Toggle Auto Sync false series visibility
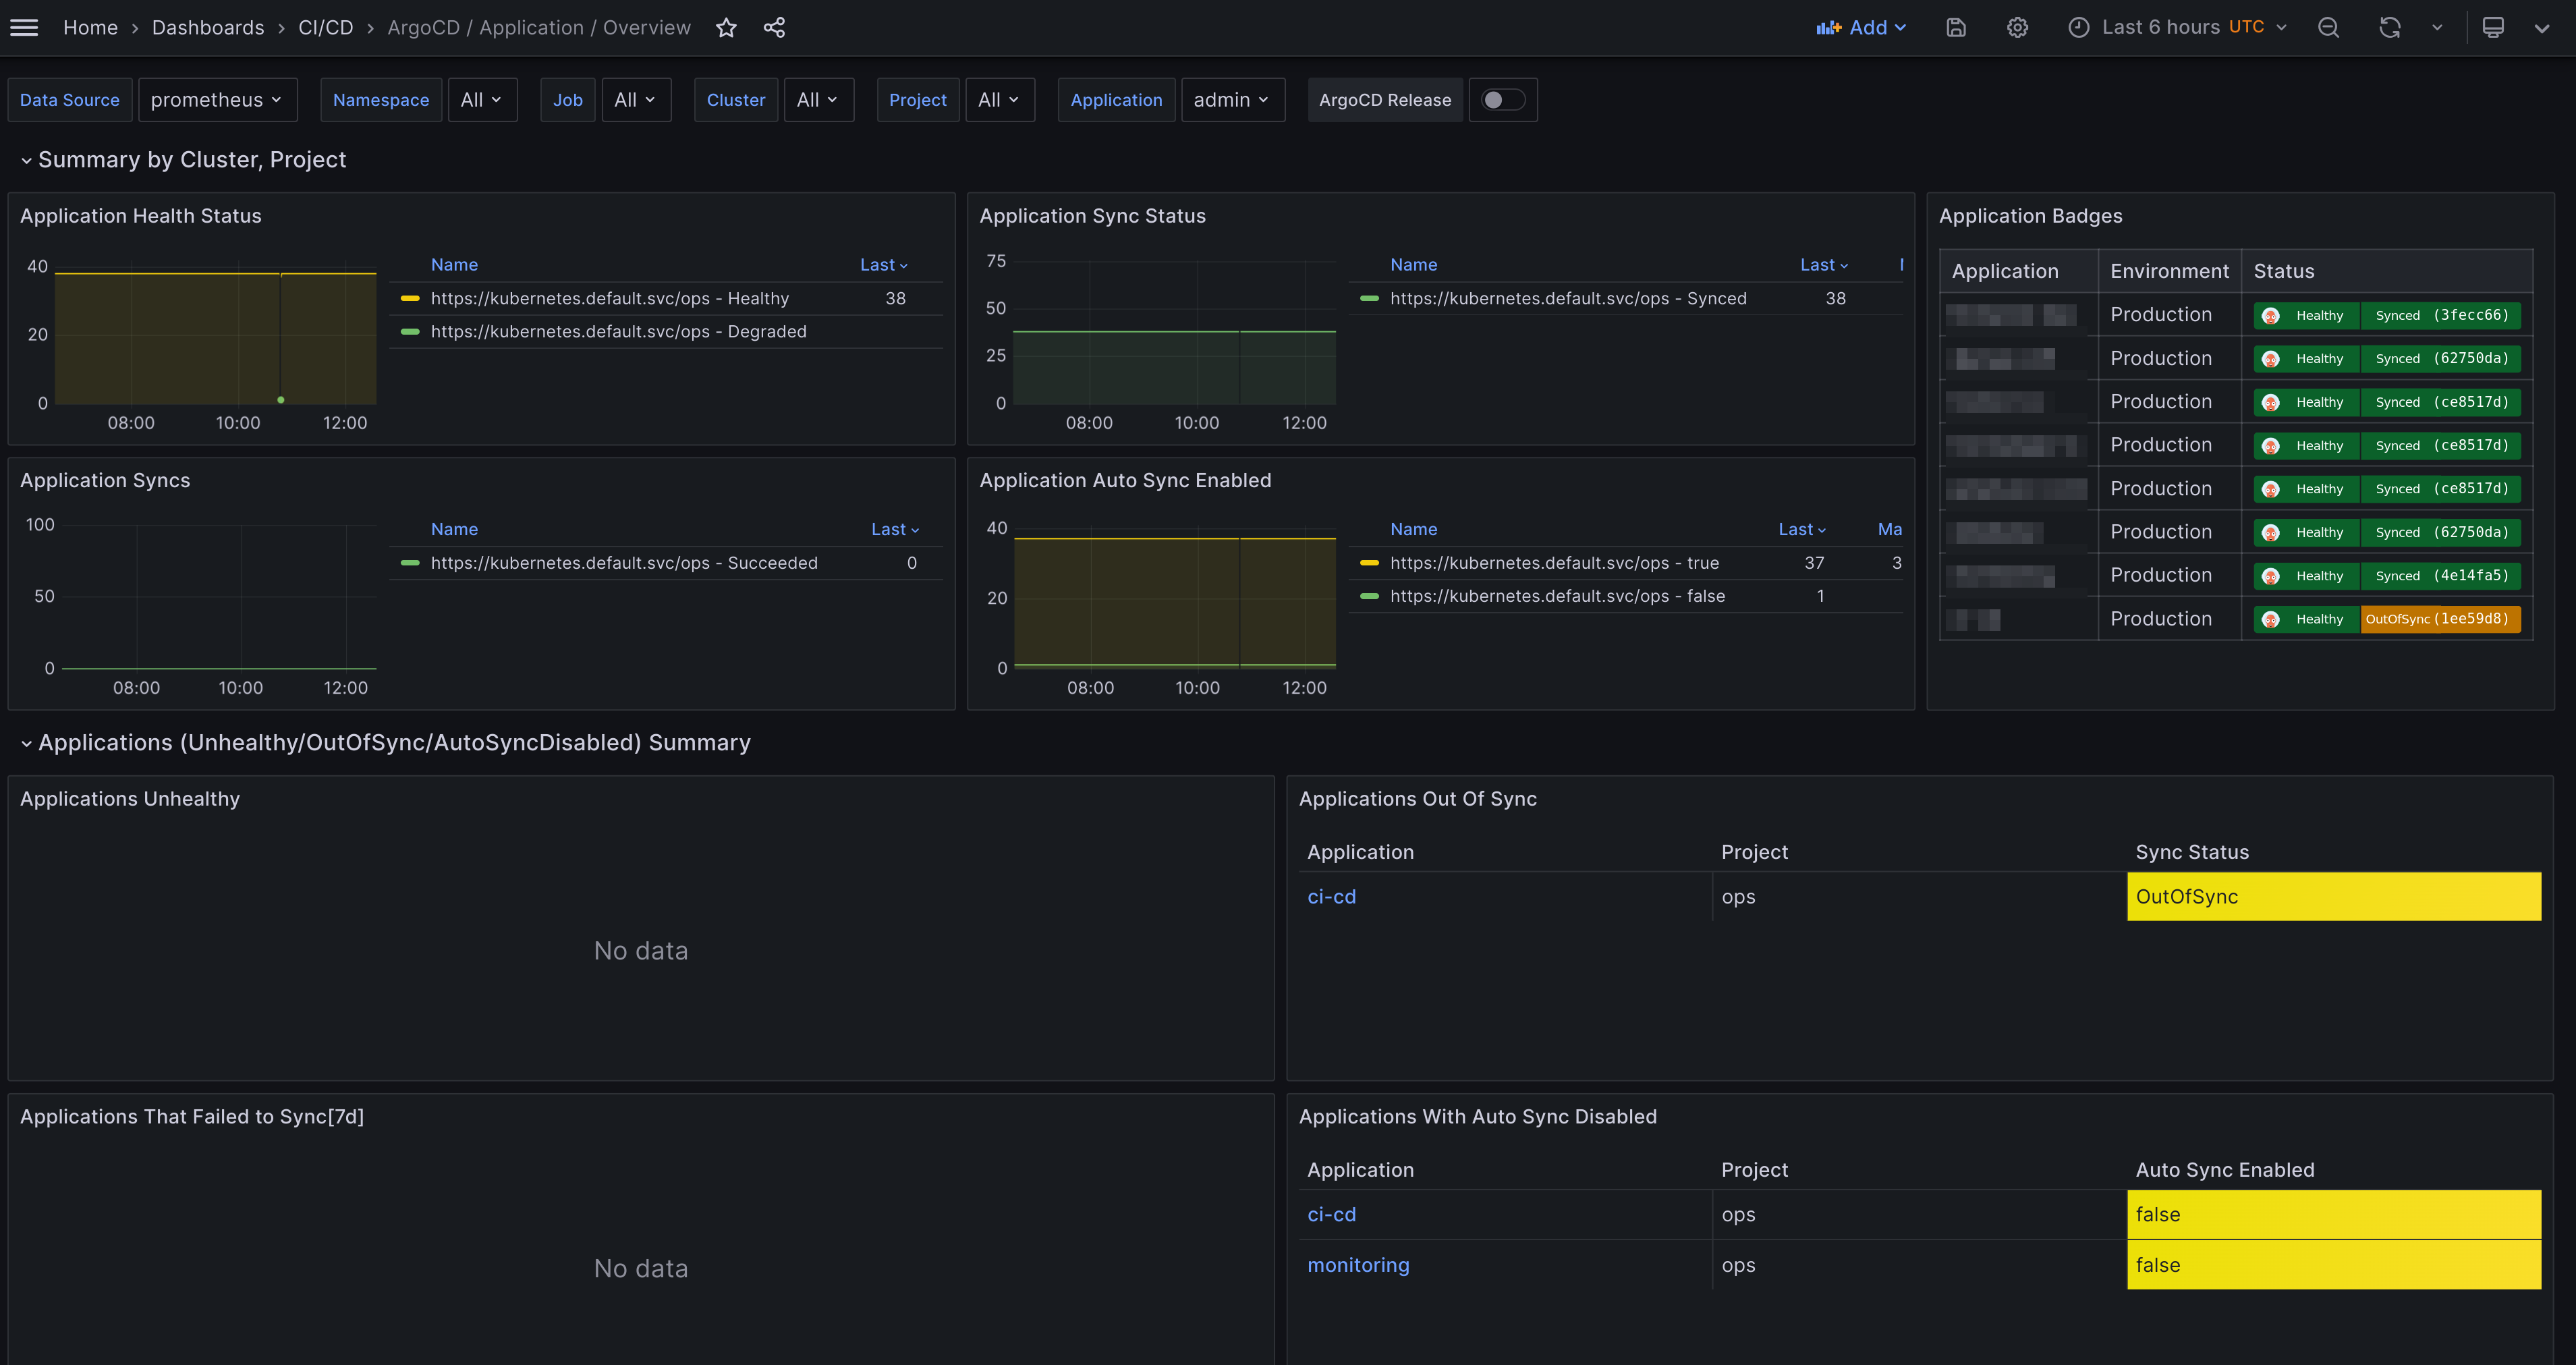 point(1557,596)
